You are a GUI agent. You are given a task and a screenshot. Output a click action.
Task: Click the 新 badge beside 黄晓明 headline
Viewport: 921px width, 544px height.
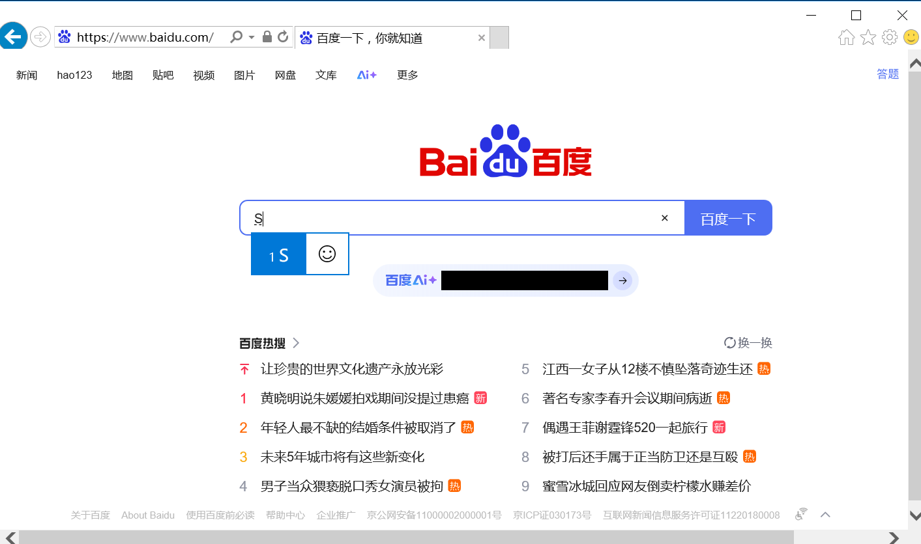click(480, 398)
